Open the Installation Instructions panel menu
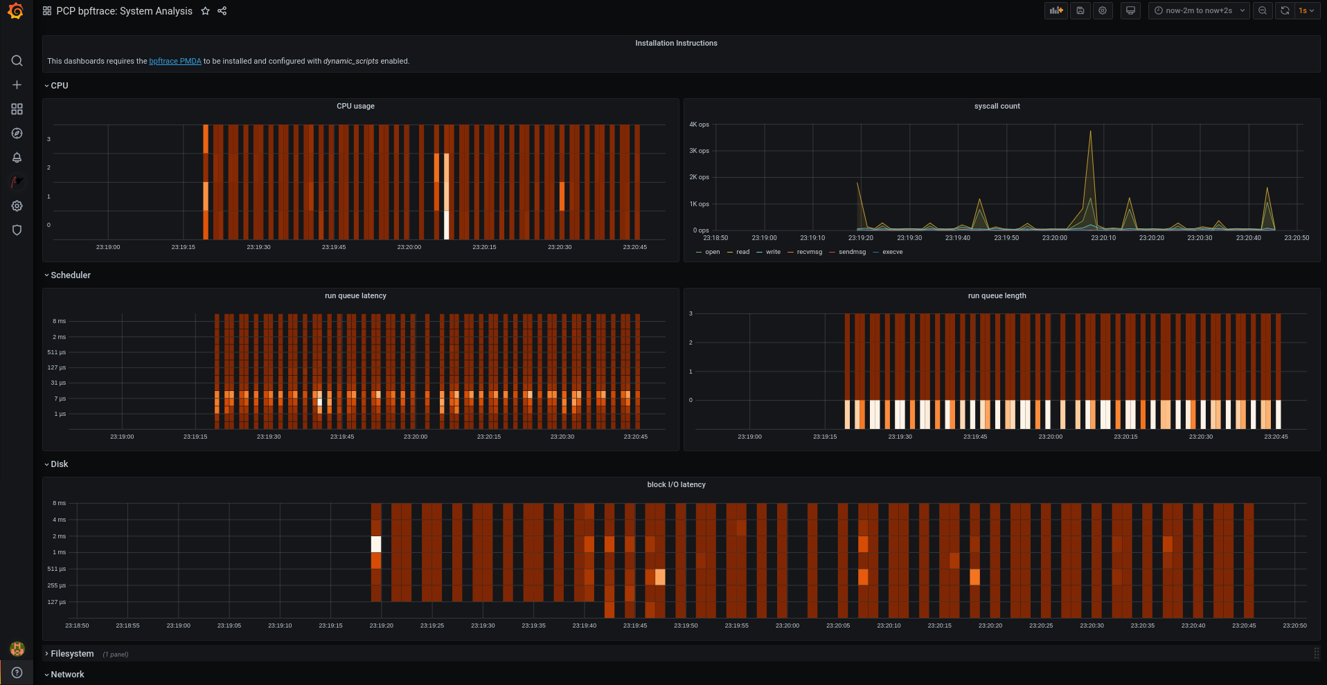Screen dimensions: 1327x685 (x=676, y=44)
